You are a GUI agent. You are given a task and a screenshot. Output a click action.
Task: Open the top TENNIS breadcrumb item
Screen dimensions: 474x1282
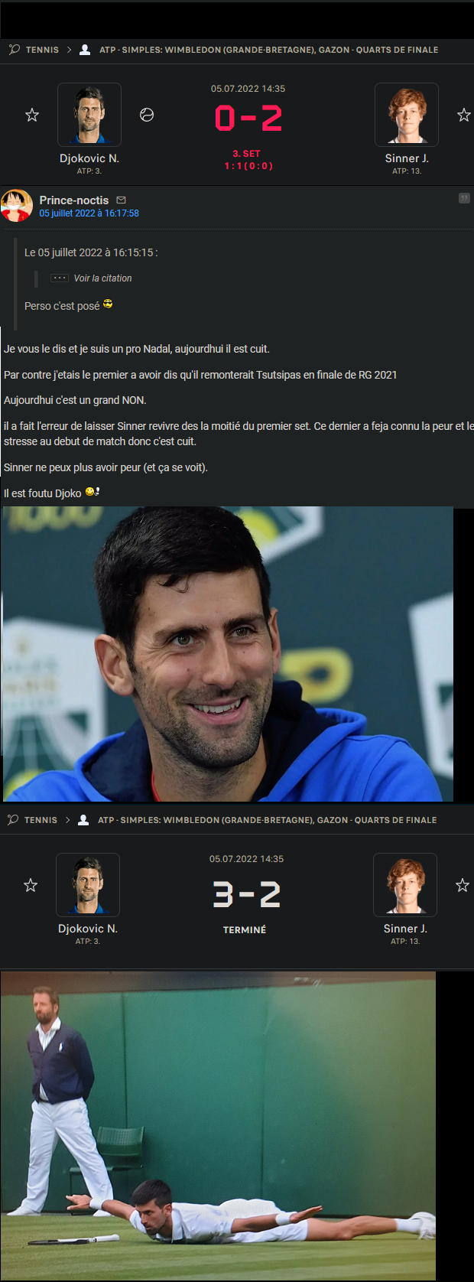coord(42,50)
